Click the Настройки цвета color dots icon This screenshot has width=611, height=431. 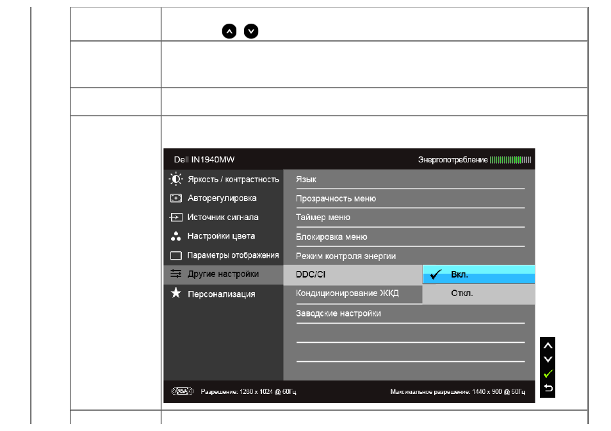[x=175, y=236]
